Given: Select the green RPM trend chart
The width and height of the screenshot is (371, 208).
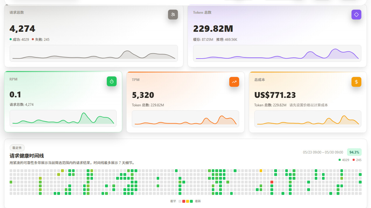Looking at the screenshot, I should pos(63,118).
